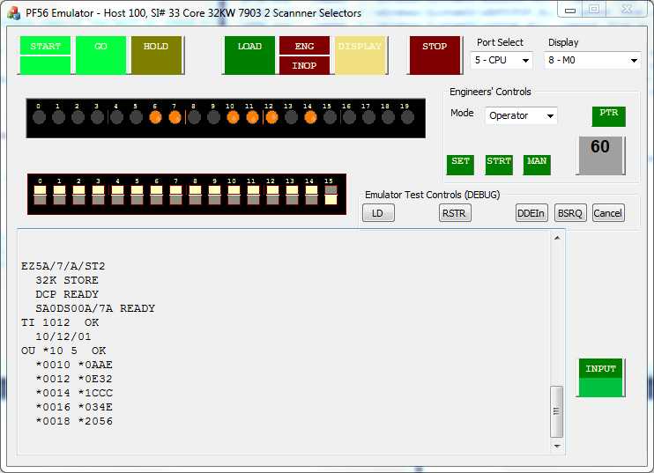The image size is (654, 473).
Task: Toggle switch 15 in the down position
Action: click(331, 195)
